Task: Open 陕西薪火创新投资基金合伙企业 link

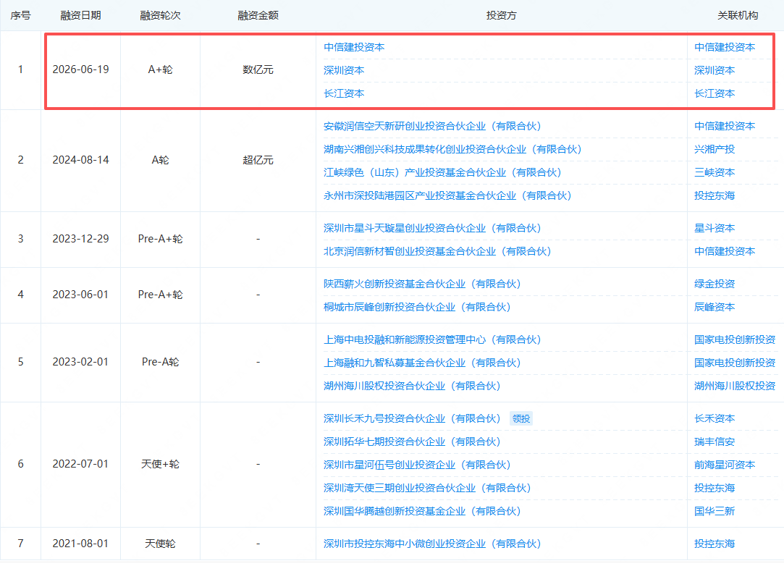Action: tap(423, 284)
